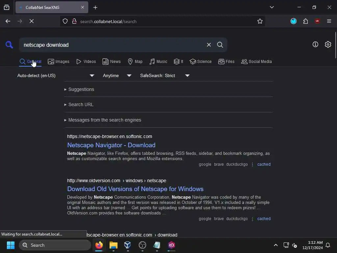Switch to the Videos category tab
Viewport: 337px width, 253px height.
pos(86,62)
